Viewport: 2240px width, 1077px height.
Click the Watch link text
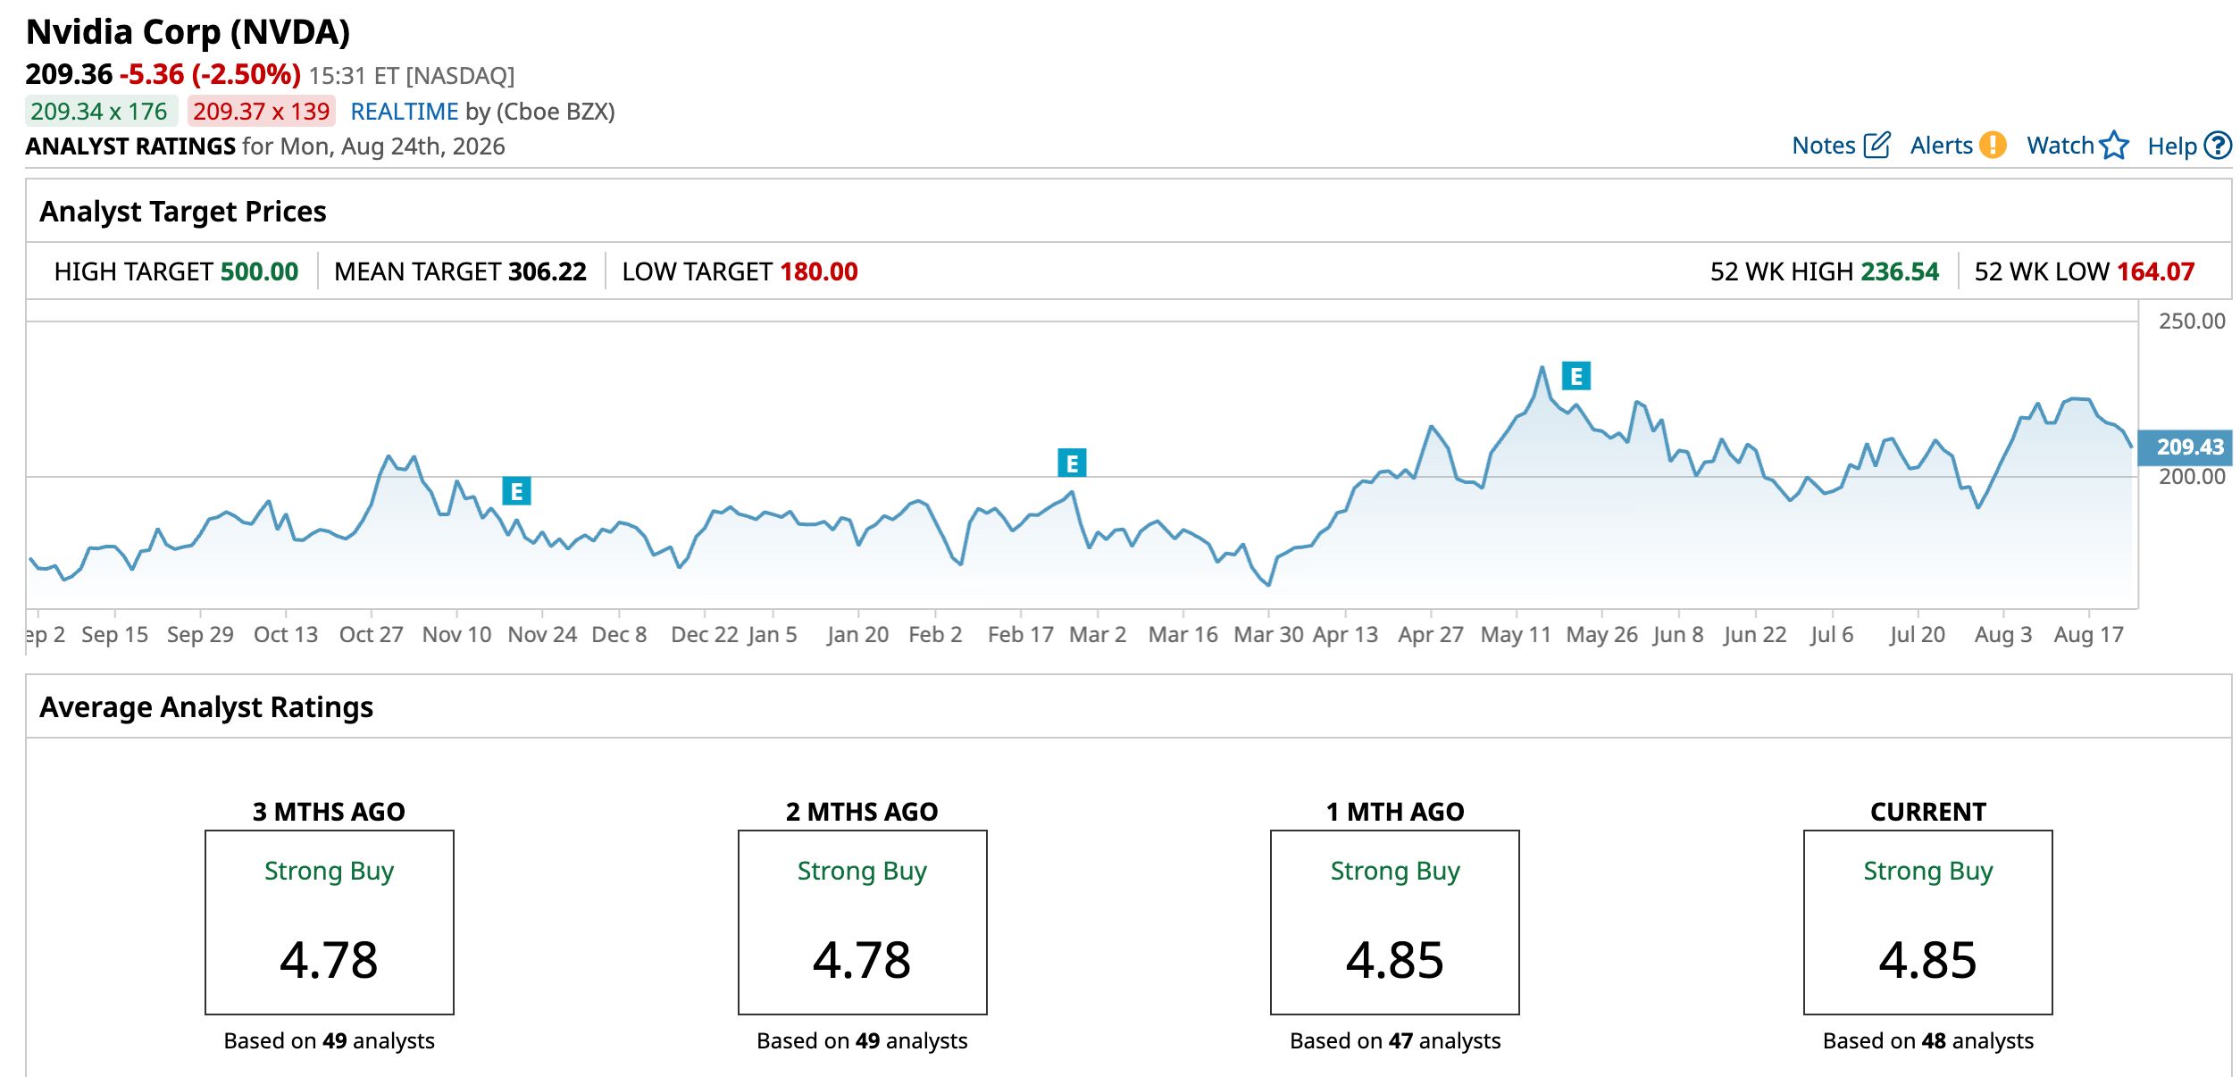tap(2060, 146)
